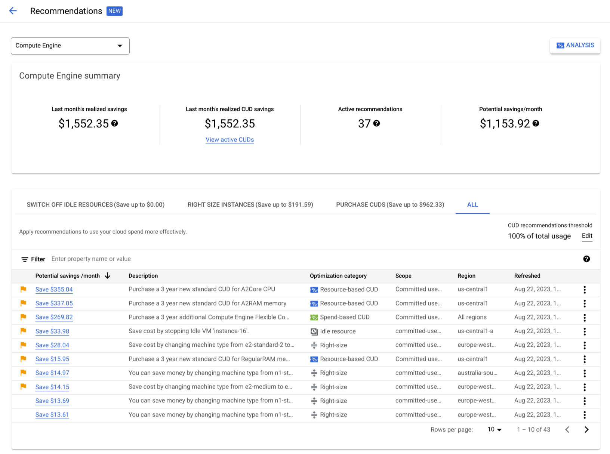Click the Region column header
This screenshot has height=454, width=610.
[466, 276]
